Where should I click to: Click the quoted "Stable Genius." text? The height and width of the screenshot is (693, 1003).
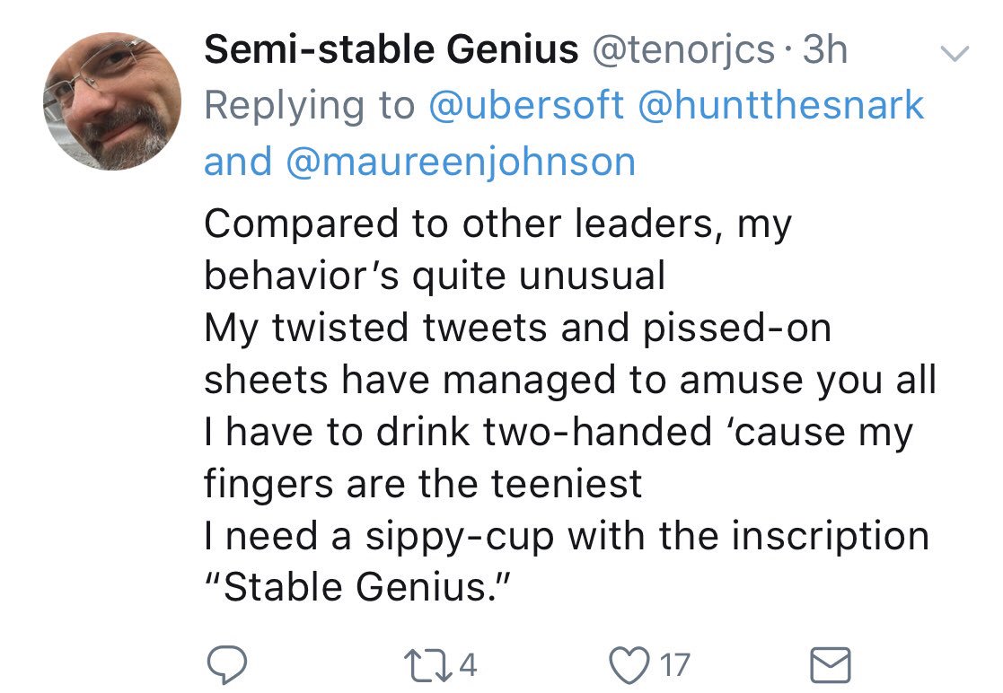359,587
